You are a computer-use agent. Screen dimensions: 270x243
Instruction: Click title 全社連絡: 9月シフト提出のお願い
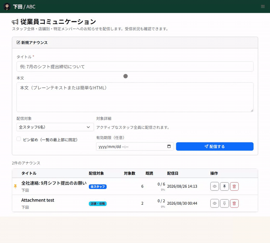tap(54, 183)
